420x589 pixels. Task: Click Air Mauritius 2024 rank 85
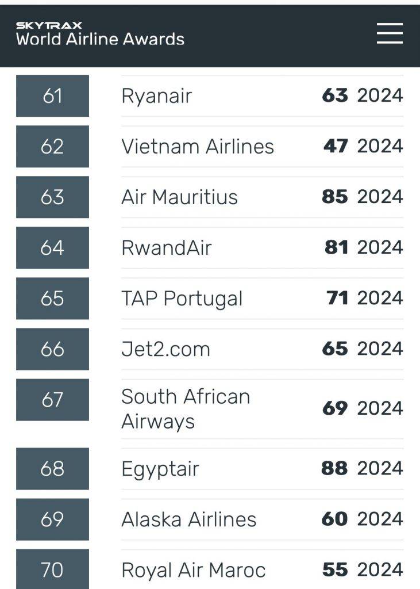click(335, 197)
